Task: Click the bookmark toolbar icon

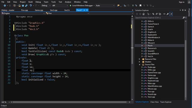Action: (x=140, y=6)
